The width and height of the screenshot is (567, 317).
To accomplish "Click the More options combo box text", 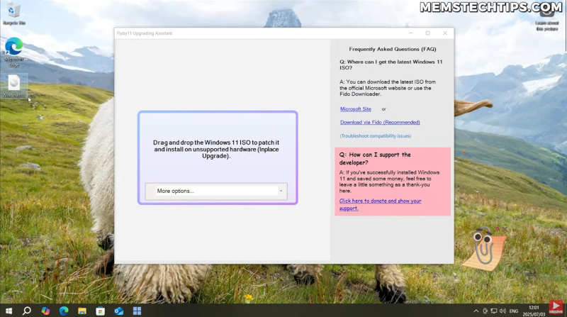I will click(x=175, y=191).
